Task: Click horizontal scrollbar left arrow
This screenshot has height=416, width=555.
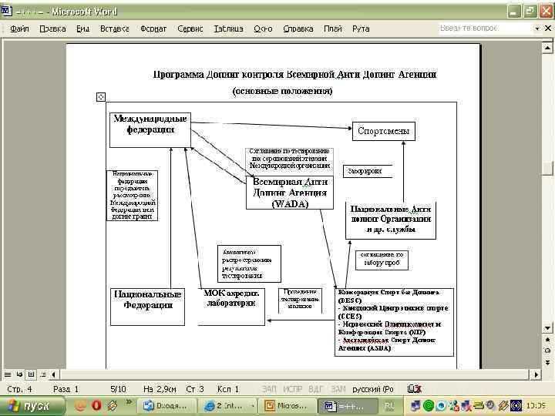Action: (x=54, y=374)
